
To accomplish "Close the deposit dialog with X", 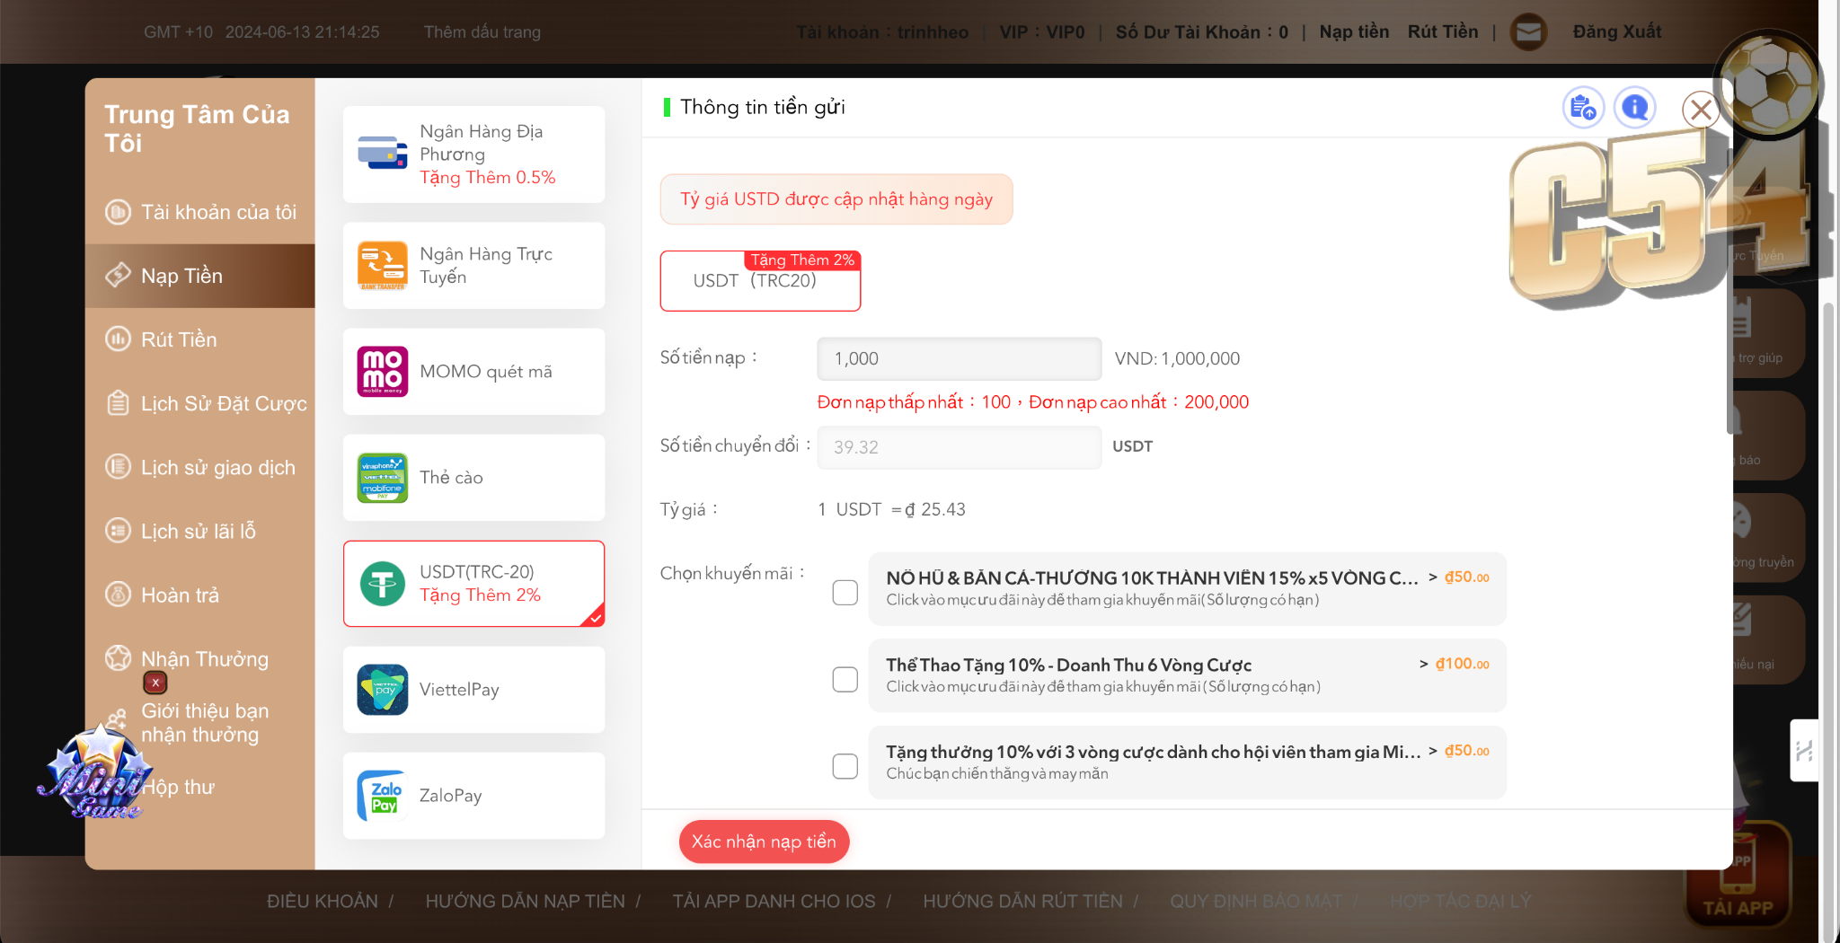I will coord(1700,110).
